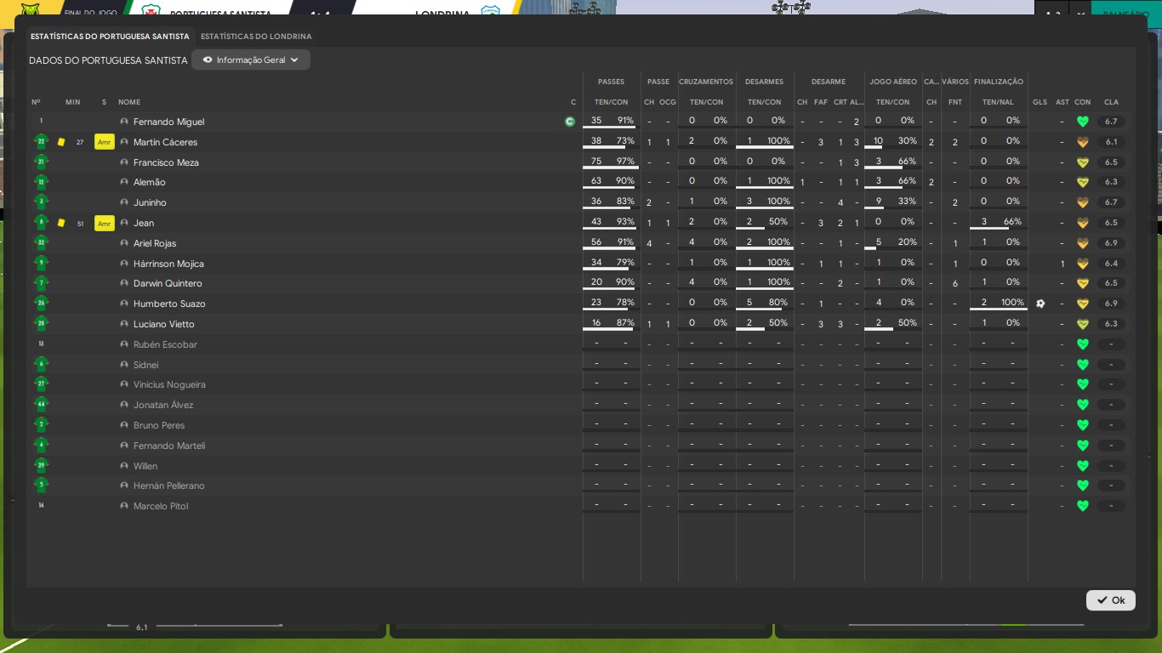Click the person icon beside Sidnei

[124, 365]
